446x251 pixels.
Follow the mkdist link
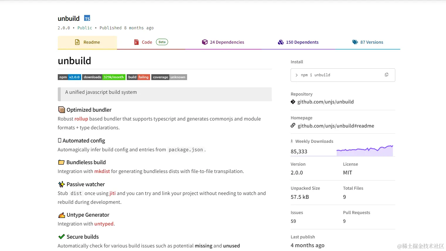[x=102, y=171]
